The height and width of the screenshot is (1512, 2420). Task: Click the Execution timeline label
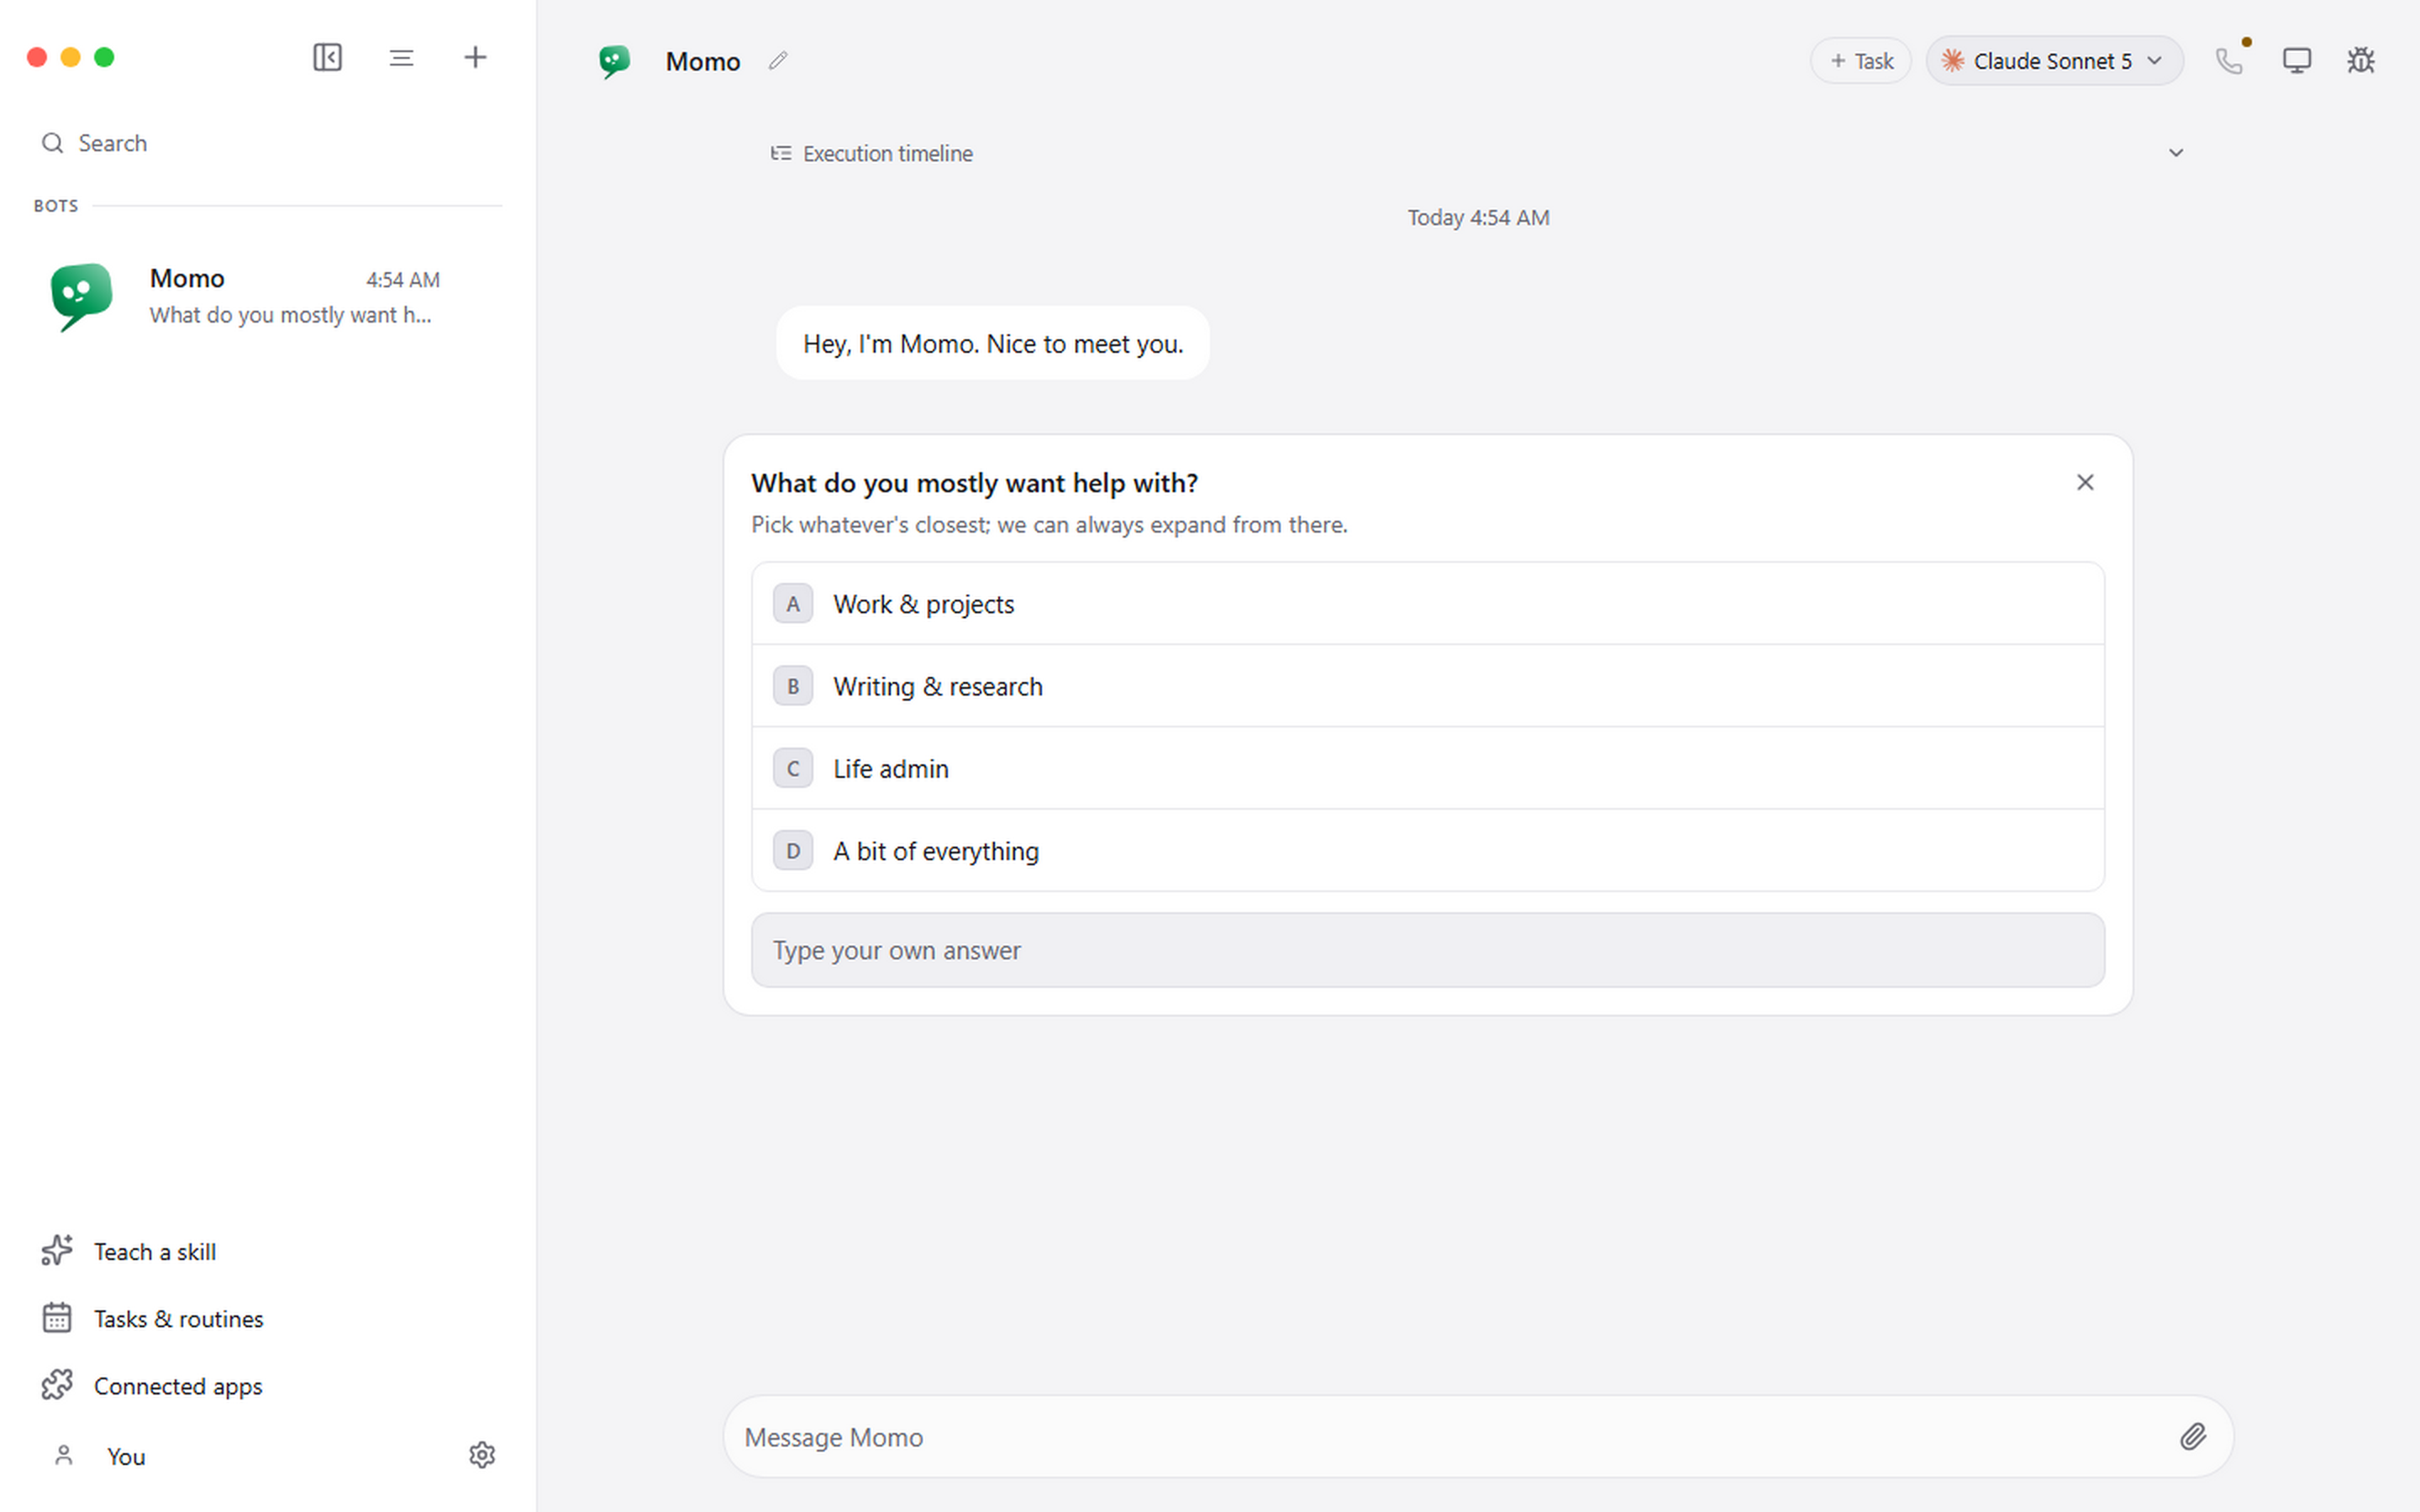pyautogui.click(x=887, y=153)
